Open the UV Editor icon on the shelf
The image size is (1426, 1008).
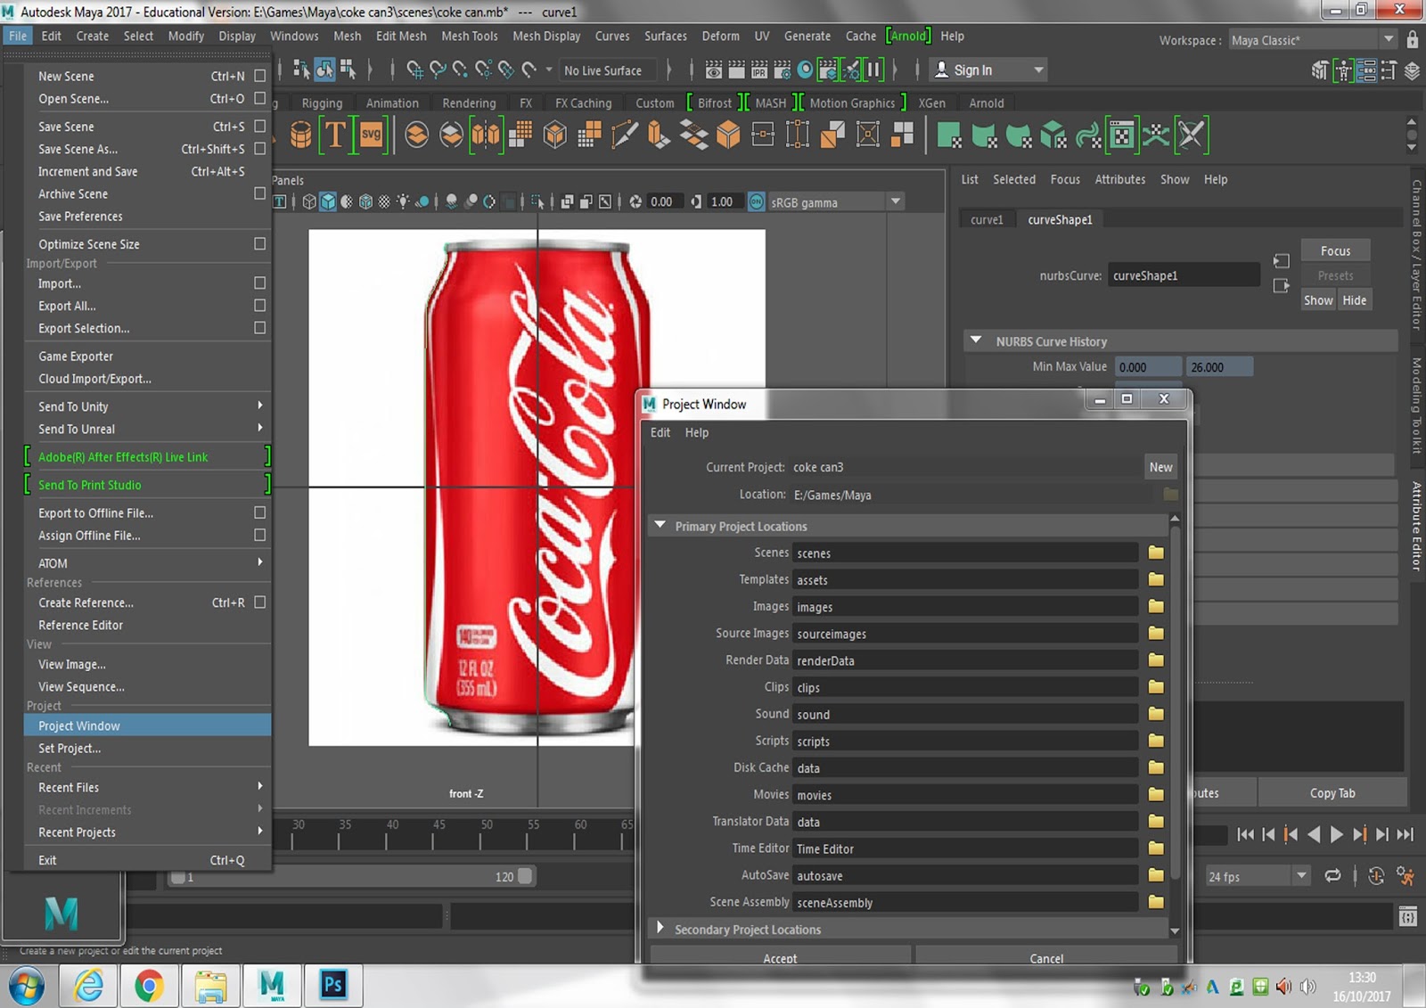(1121, 135)
